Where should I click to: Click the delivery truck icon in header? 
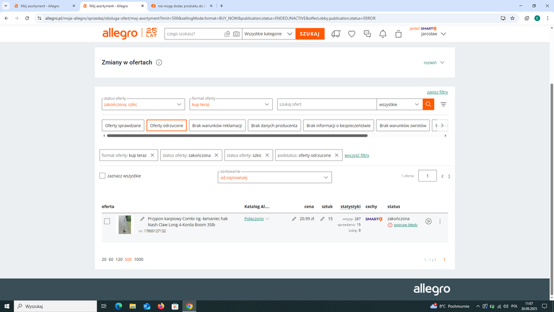point(336,34)
